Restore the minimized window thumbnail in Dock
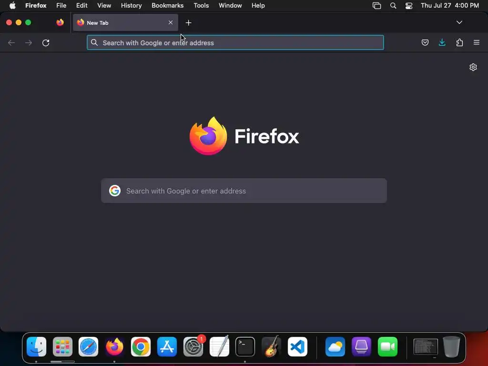This screenshot has width=488, height=366. coord(426,347)
